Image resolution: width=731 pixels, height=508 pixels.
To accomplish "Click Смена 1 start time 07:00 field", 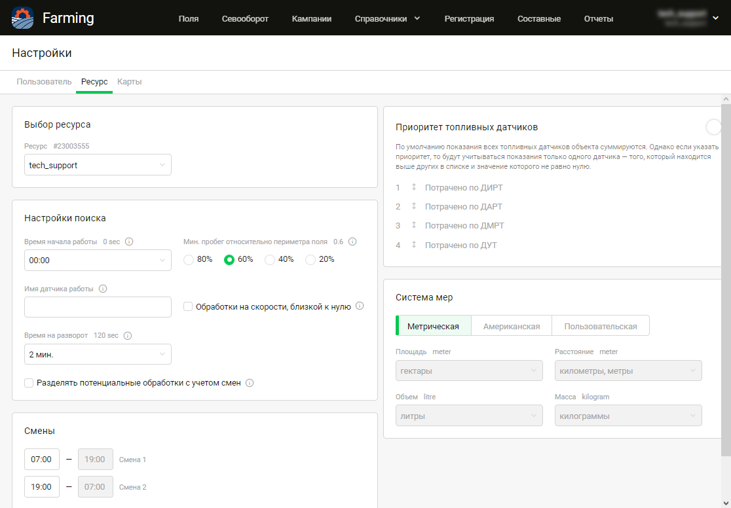I will pyautogui.click(x=42, y=459).
